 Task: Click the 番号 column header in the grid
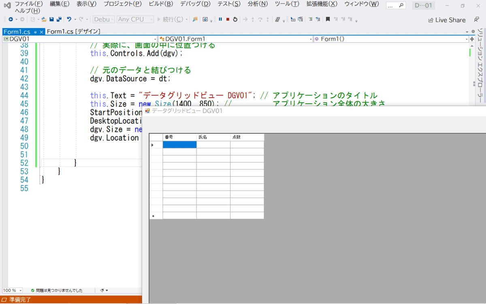coord(180,137)
